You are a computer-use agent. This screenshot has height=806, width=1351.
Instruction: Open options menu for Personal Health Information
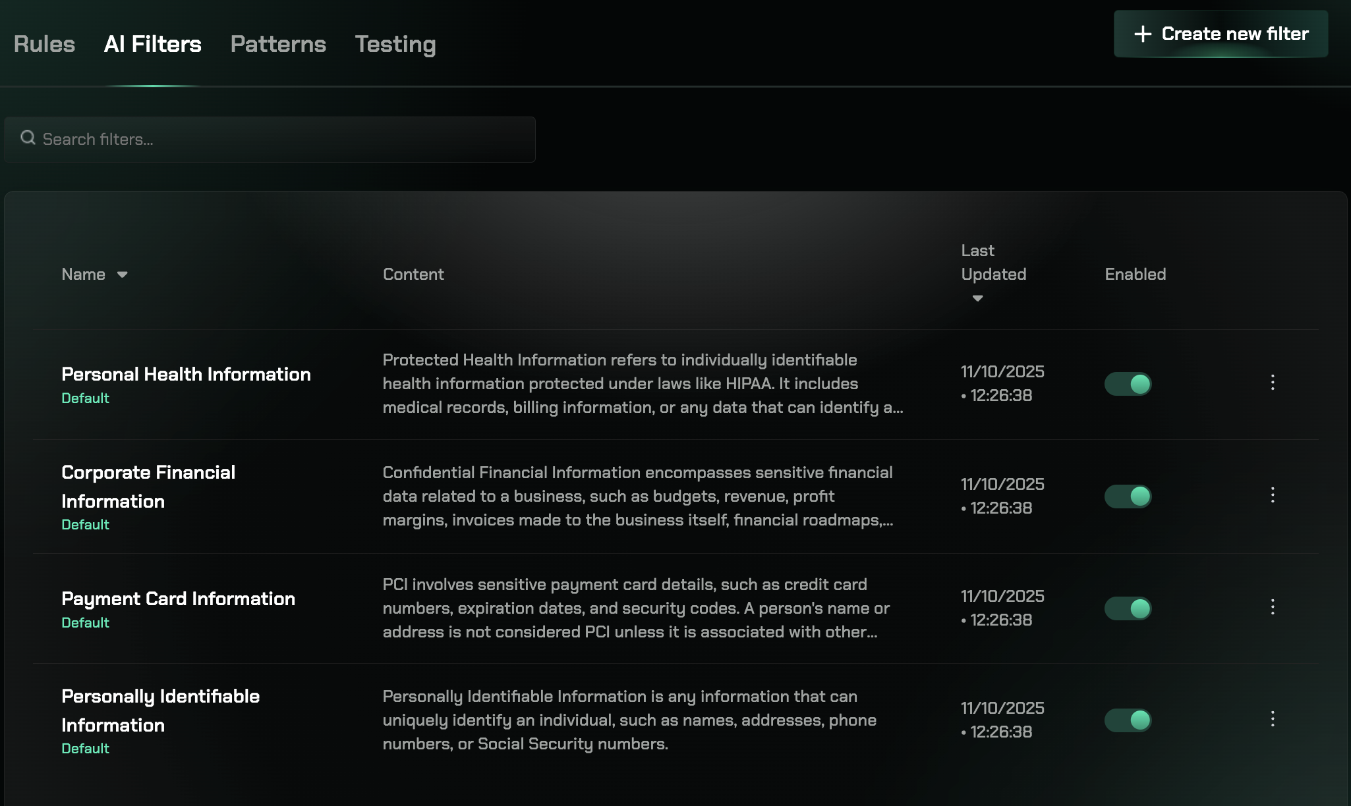[x=1273, y=383]
